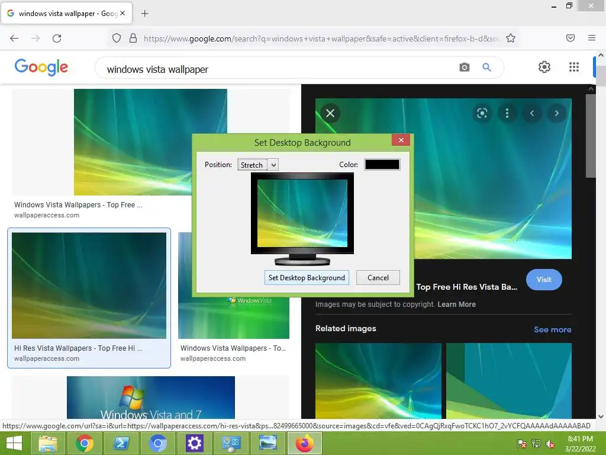The image size is (606, 455).
Task: Select the windows vista wallpaper browser tab
Action: tap(66, 13)
